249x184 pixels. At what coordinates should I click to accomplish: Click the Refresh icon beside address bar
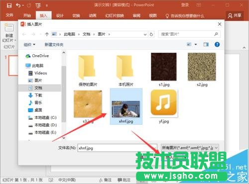pyautogui.click(x=151, y=34)
